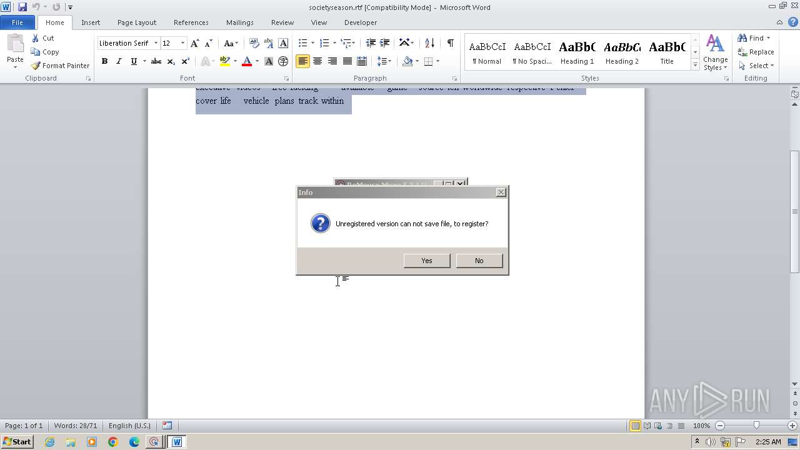Image resolution: width=800 pixels, height=450 pixels.
Task: Switch to the Insert tab
Action: tap(91, 22)
